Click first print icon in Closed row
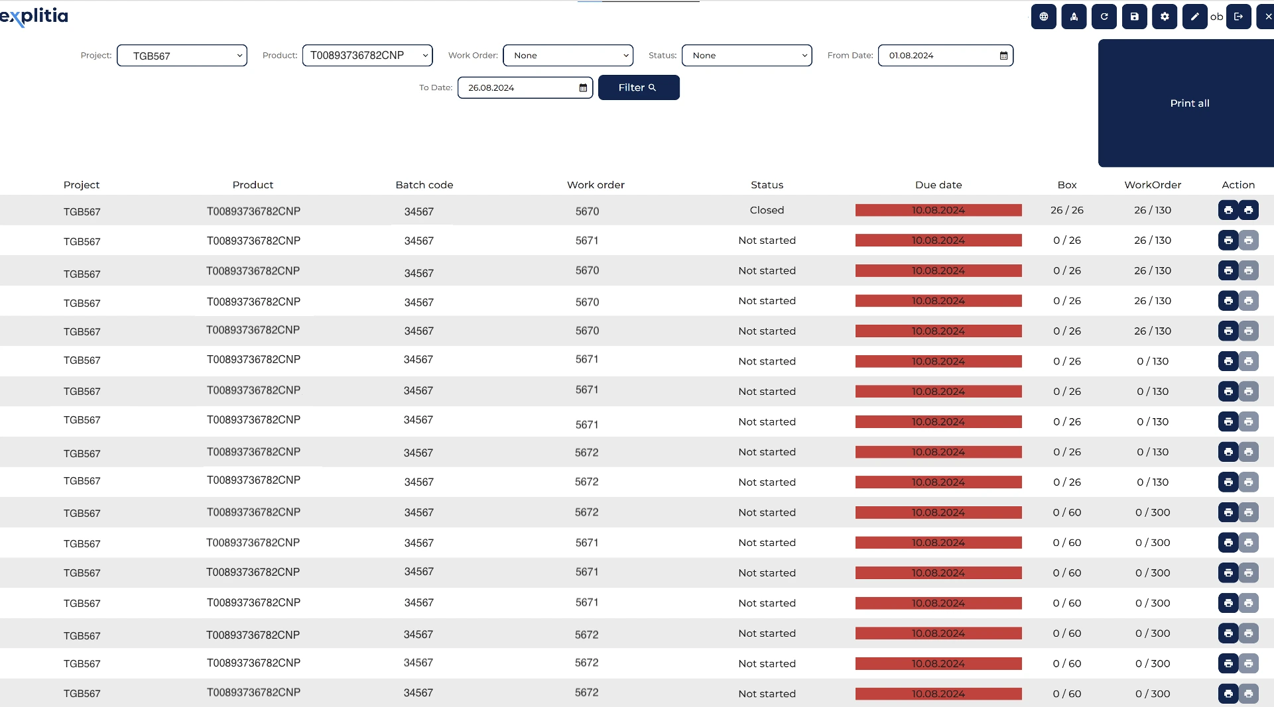 (1228, 210)
